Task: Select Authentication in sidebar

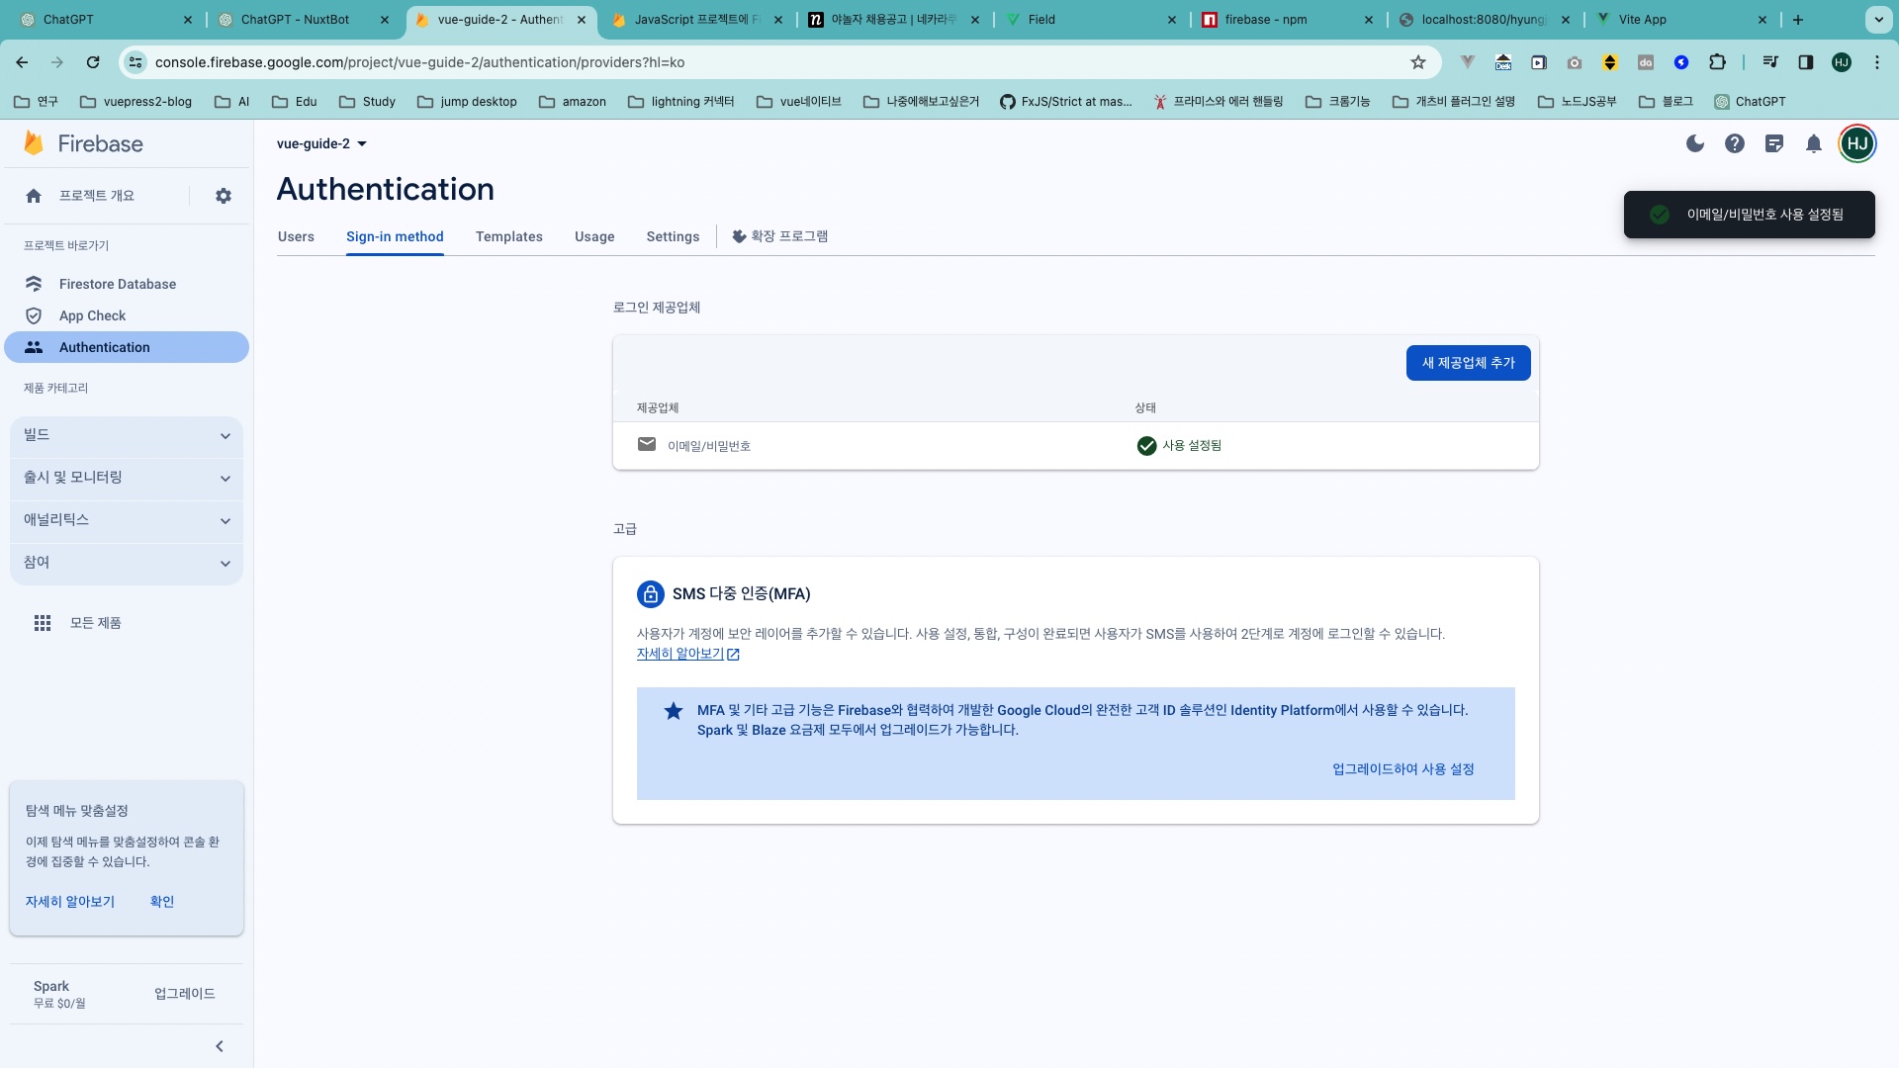Action: (x=127, y=347)
